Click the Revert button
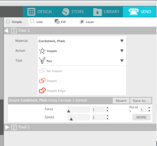157x146 pixels. coord(121,101)
